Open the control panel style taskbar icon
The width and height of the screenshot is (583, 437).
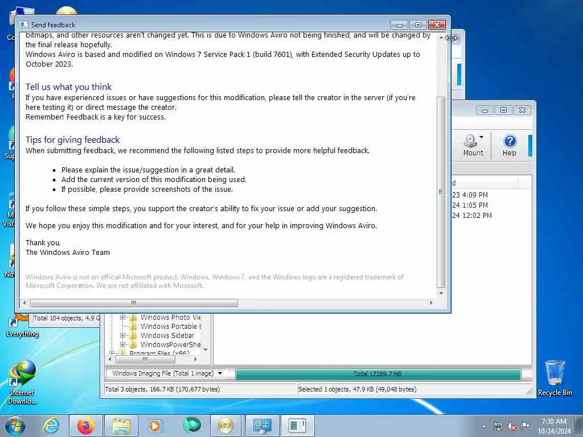tap(262, 426)
